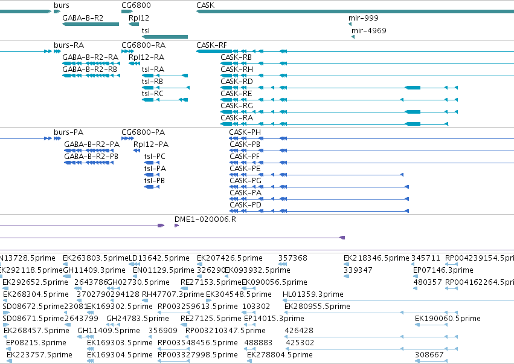Click the Rpl12 gene label

(x=139, y=18)
